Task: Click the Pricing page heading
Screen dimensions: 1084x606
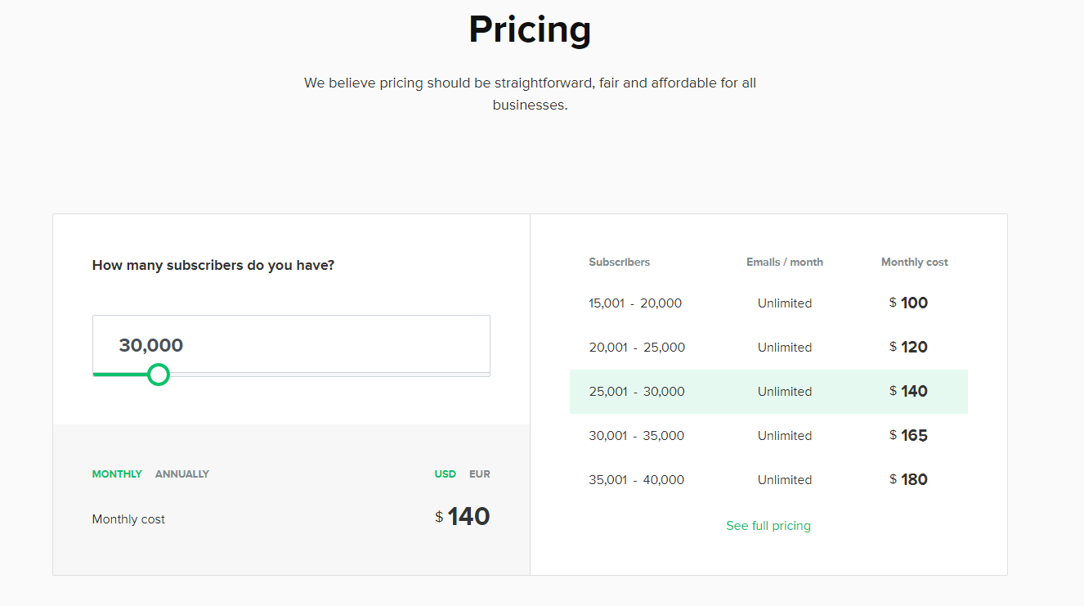Action: tap(530, 29)
